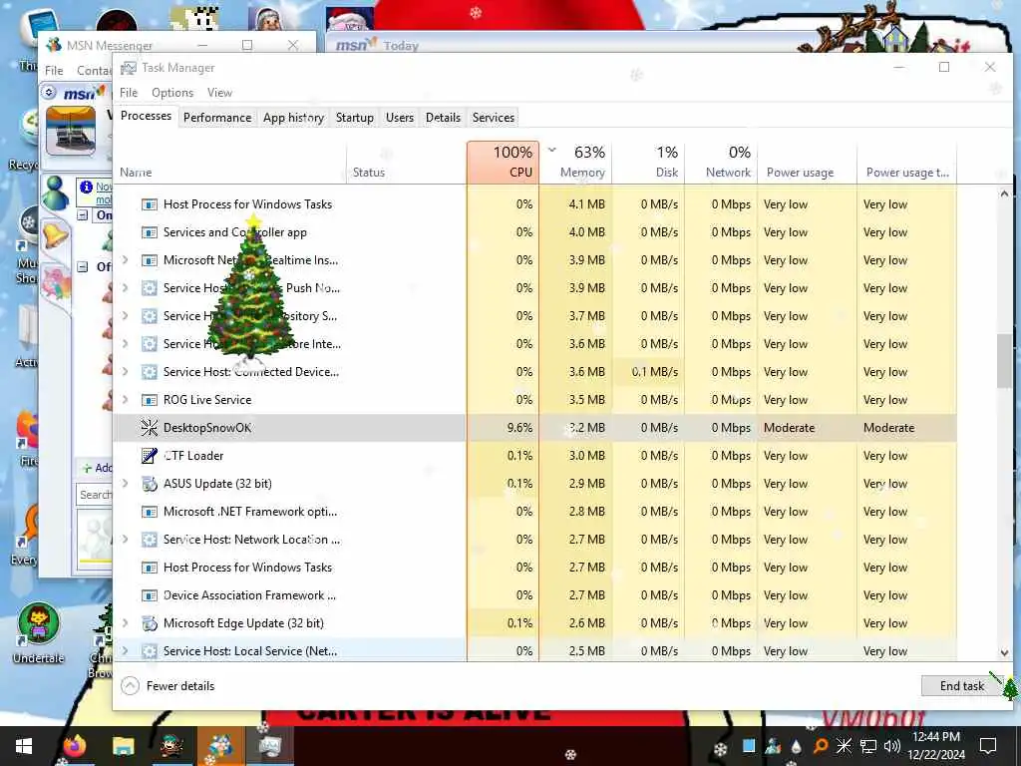Image resolution: width=1021 pixels, height=766 pixels.
Task: Click the Status column header
Action: [407, 163]
